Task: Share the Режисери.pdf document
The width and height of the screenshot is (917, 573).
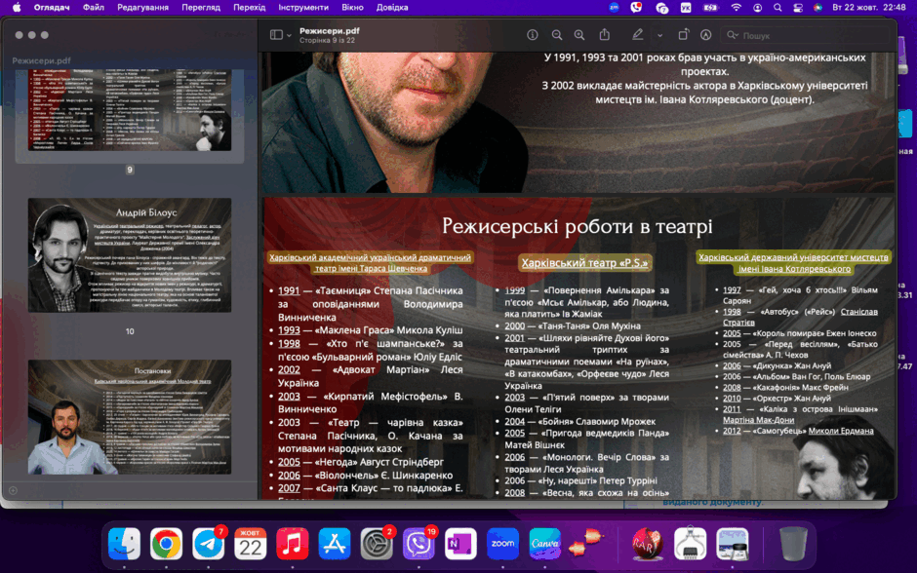Action: (604, 34)
